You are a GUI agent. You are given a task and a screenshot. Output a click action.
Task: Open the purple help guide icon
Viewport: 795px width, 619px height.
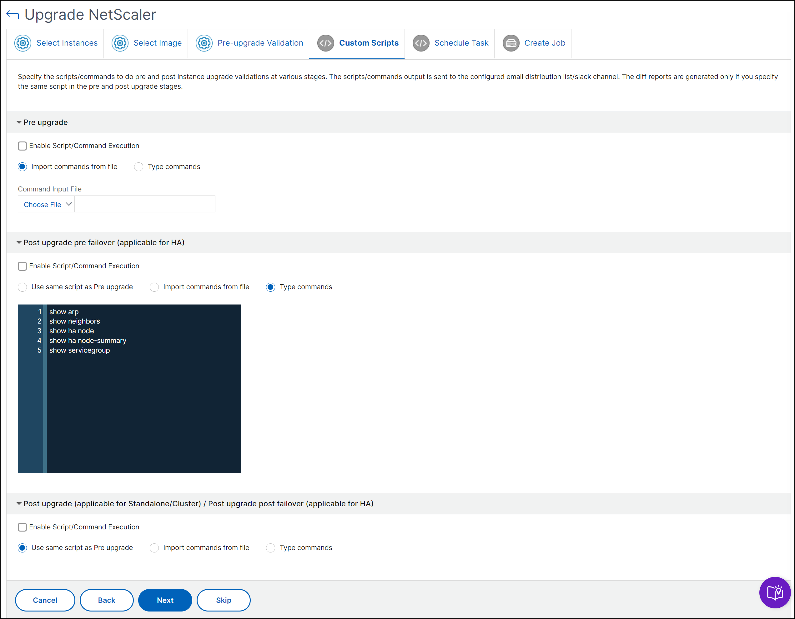(775, 592)
